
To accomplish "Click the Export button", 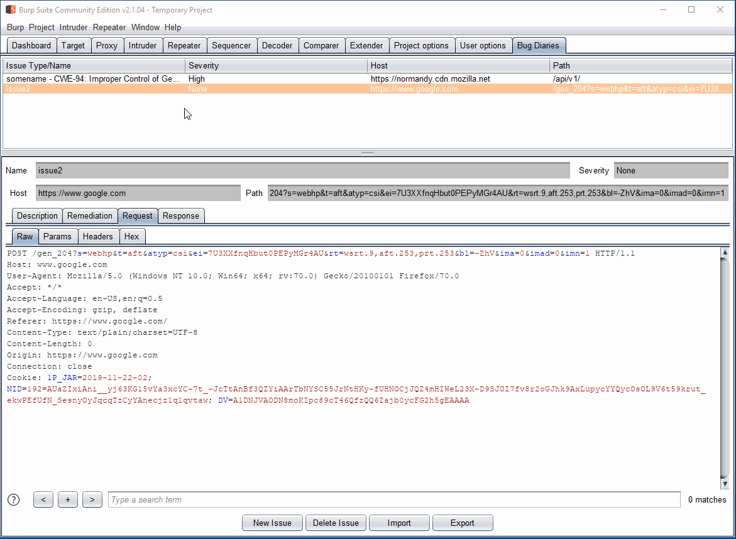I will pos(463,523).
